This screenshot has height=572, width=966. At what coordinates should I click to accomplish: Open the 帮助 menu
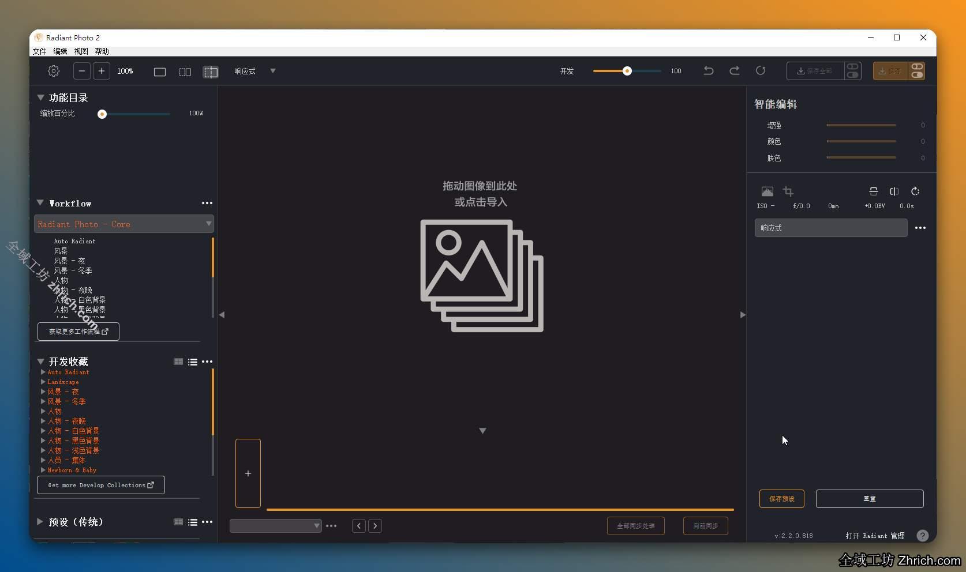tap(102, 51)
